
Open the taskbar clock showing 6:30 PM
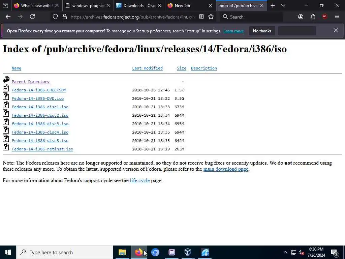click(x=316, y=252)
